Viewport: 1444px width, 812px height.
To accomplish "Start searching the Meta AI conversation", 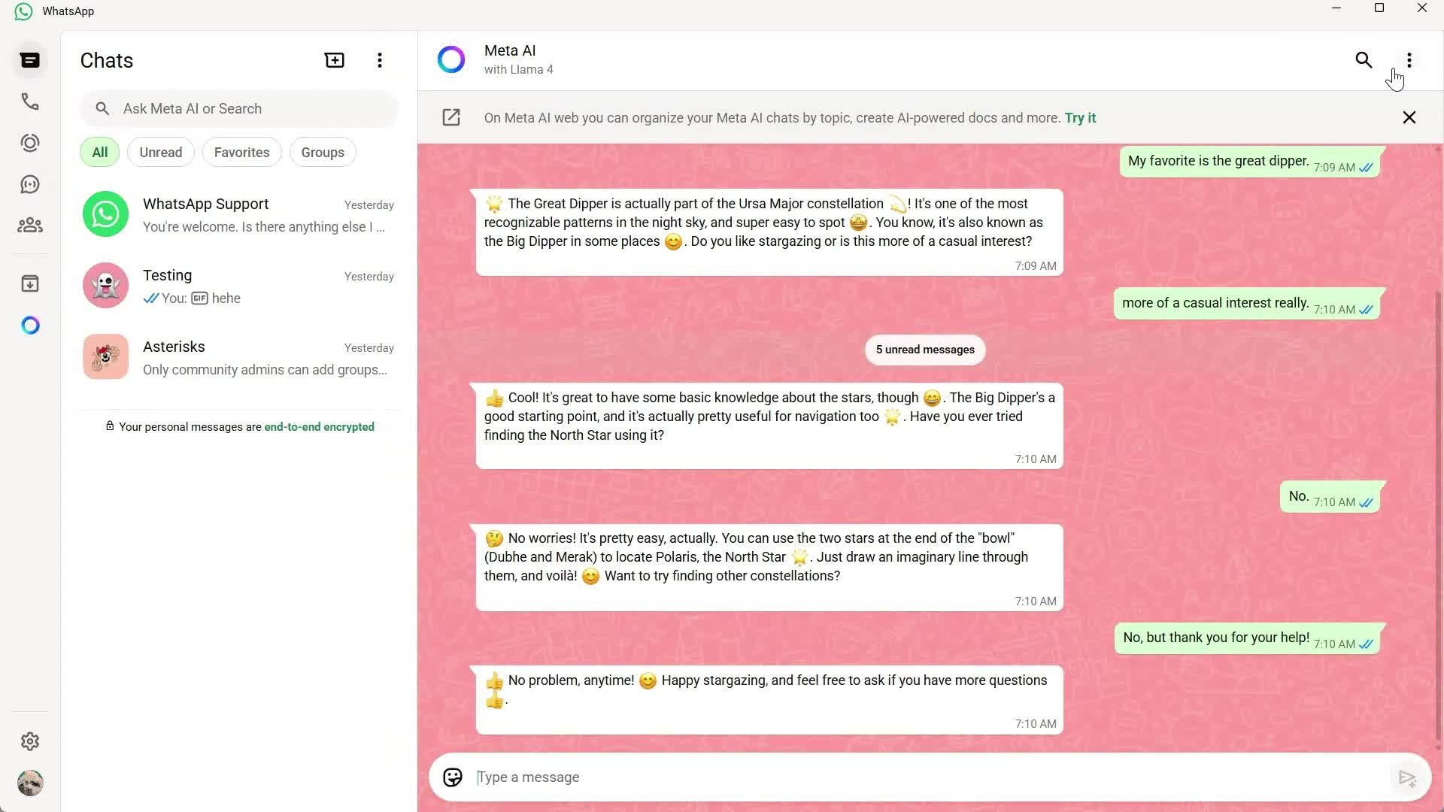I will click(x=1364, y=60).
